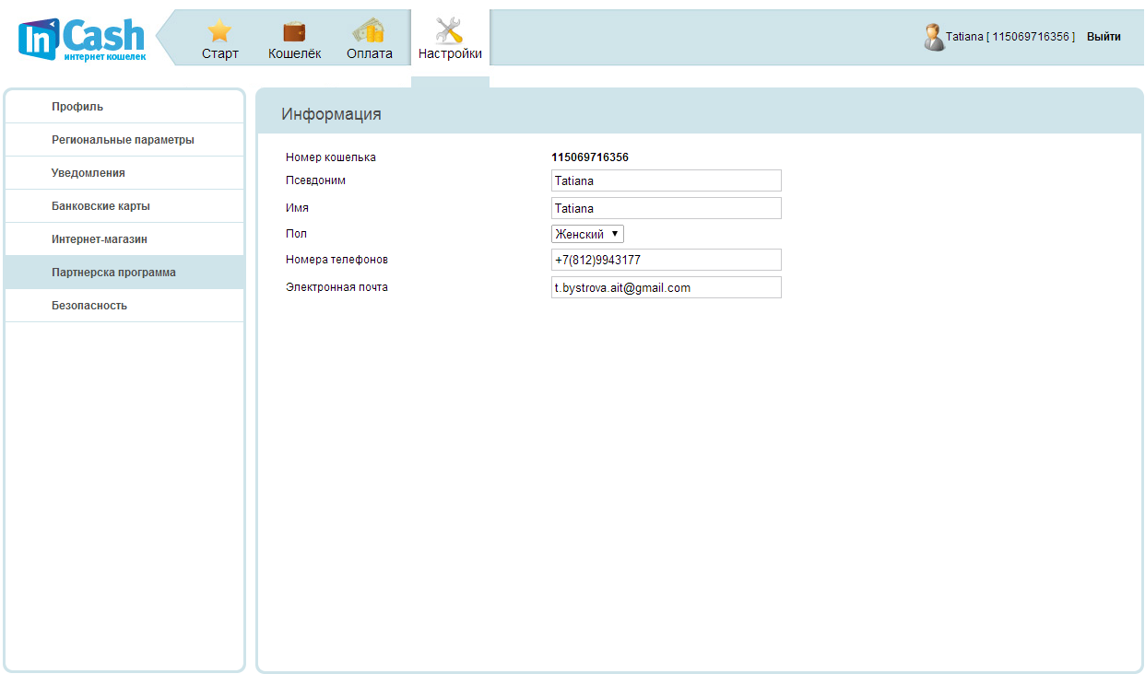The width and height of the screenshot is (1145, 674).
Task: Open the Пол dropdown showing Женский
Action: [587, 234]
